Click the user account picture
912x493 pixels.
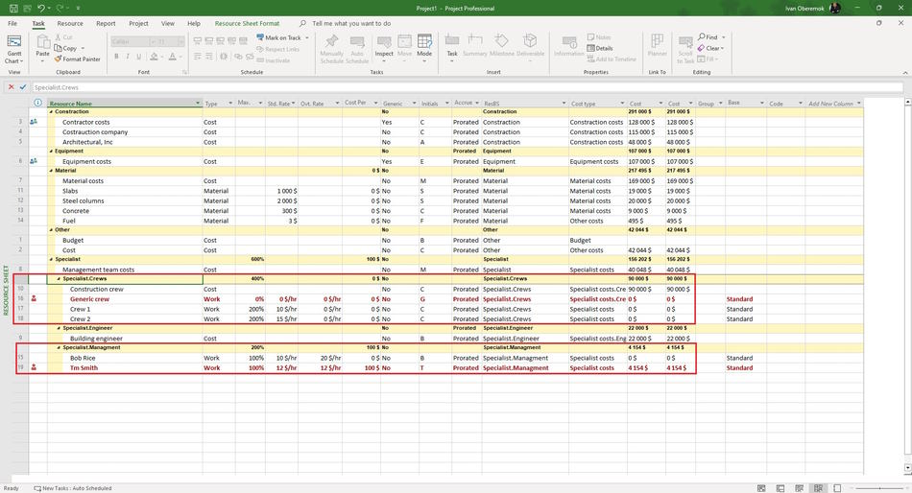click(835, 8)
